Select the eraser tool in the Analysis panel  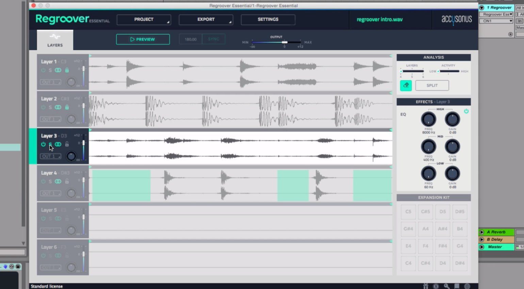406,85
